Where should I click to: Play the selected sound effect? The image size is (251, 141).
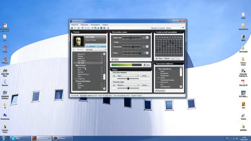pyautogui.click(x=114, y=76)
